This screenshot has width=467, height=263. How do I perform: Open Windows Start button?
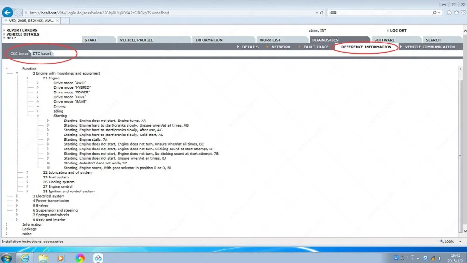click(x=7, y=258)
